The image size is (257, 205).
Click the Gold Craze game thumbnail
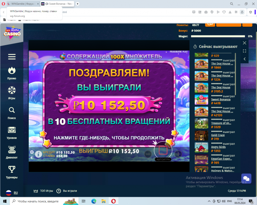[x=201, y=135]
